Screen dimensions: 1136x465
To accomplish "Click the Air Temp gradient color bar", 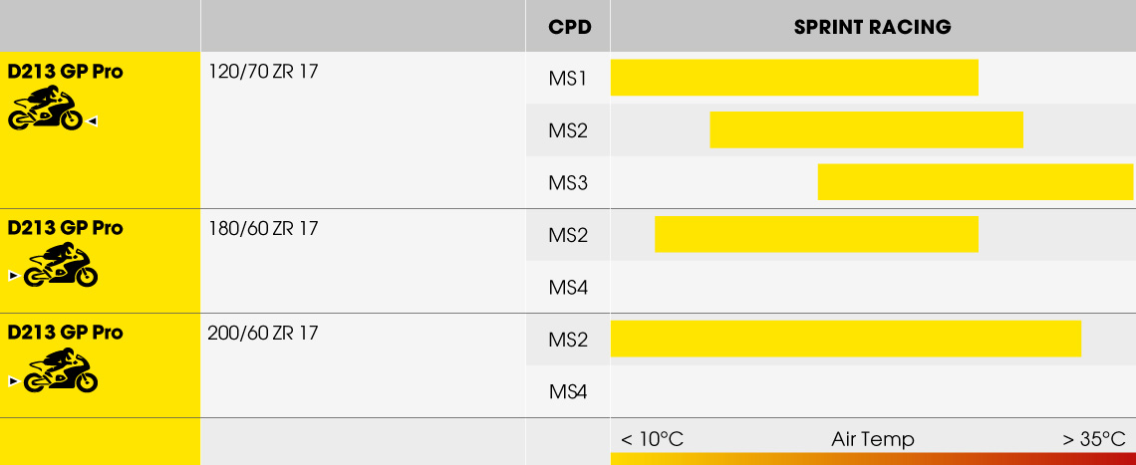I will click(872, 459).
